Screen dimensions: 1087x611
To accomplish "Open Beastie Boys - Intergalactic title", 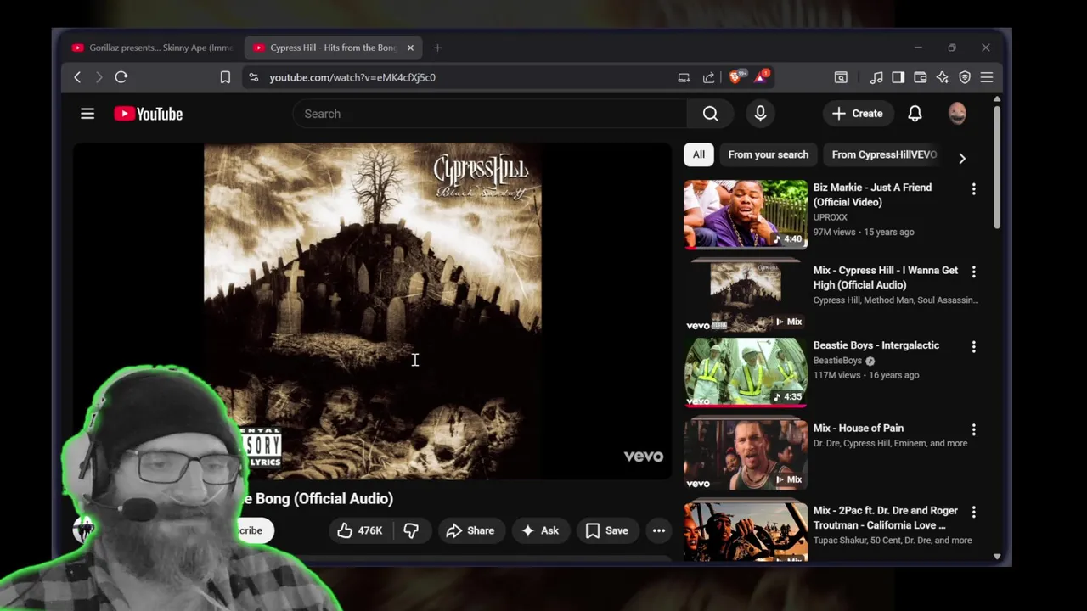I will [x=876, y=345].
